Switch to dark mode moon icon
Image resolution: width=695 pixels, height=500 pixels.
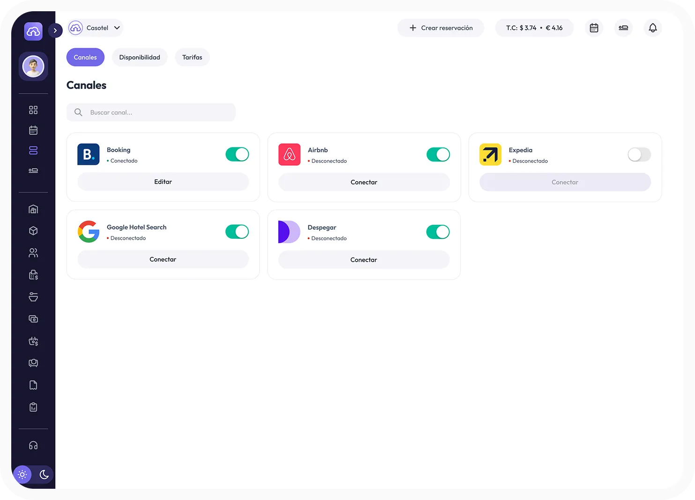[44, 475]
